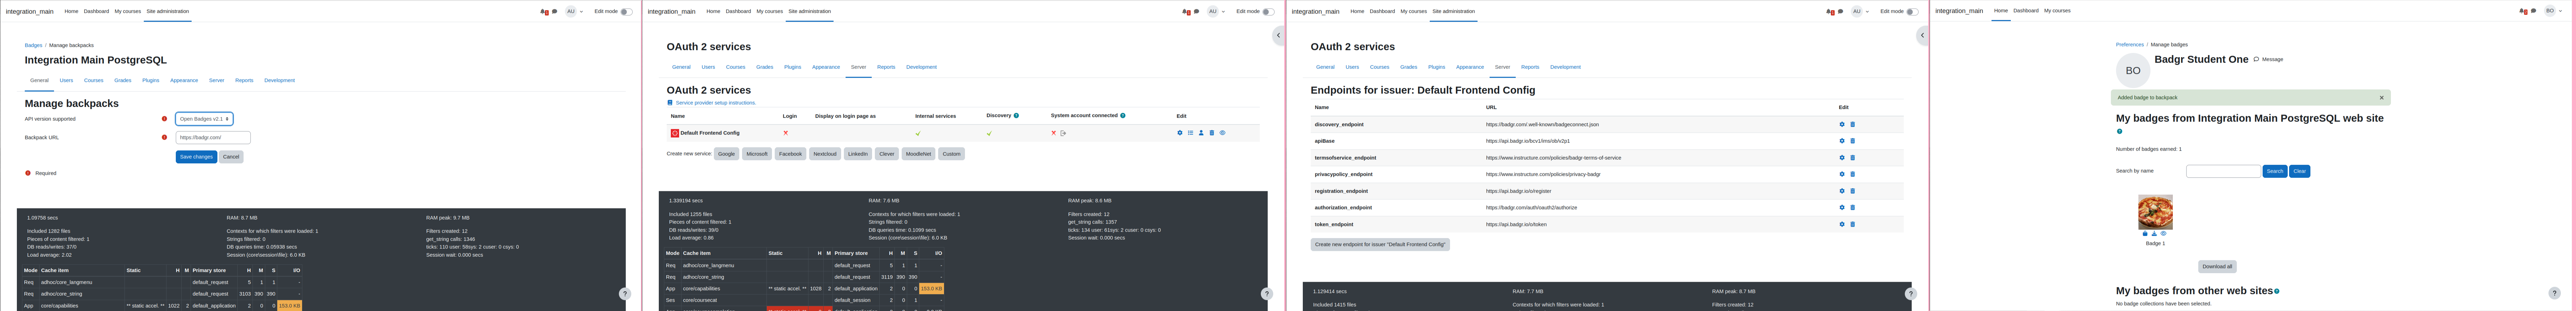Image resolution: width=2576 pixels, height=311 pixels.
Task: Create new Nextcloud service
Action: (825, 154)
